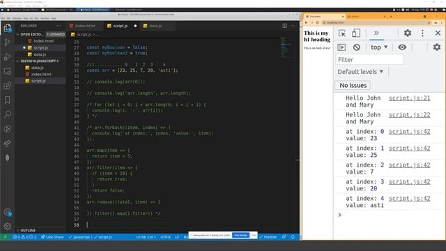
Task: Open DevTools Settings gear
Action: tap(408, 33)
